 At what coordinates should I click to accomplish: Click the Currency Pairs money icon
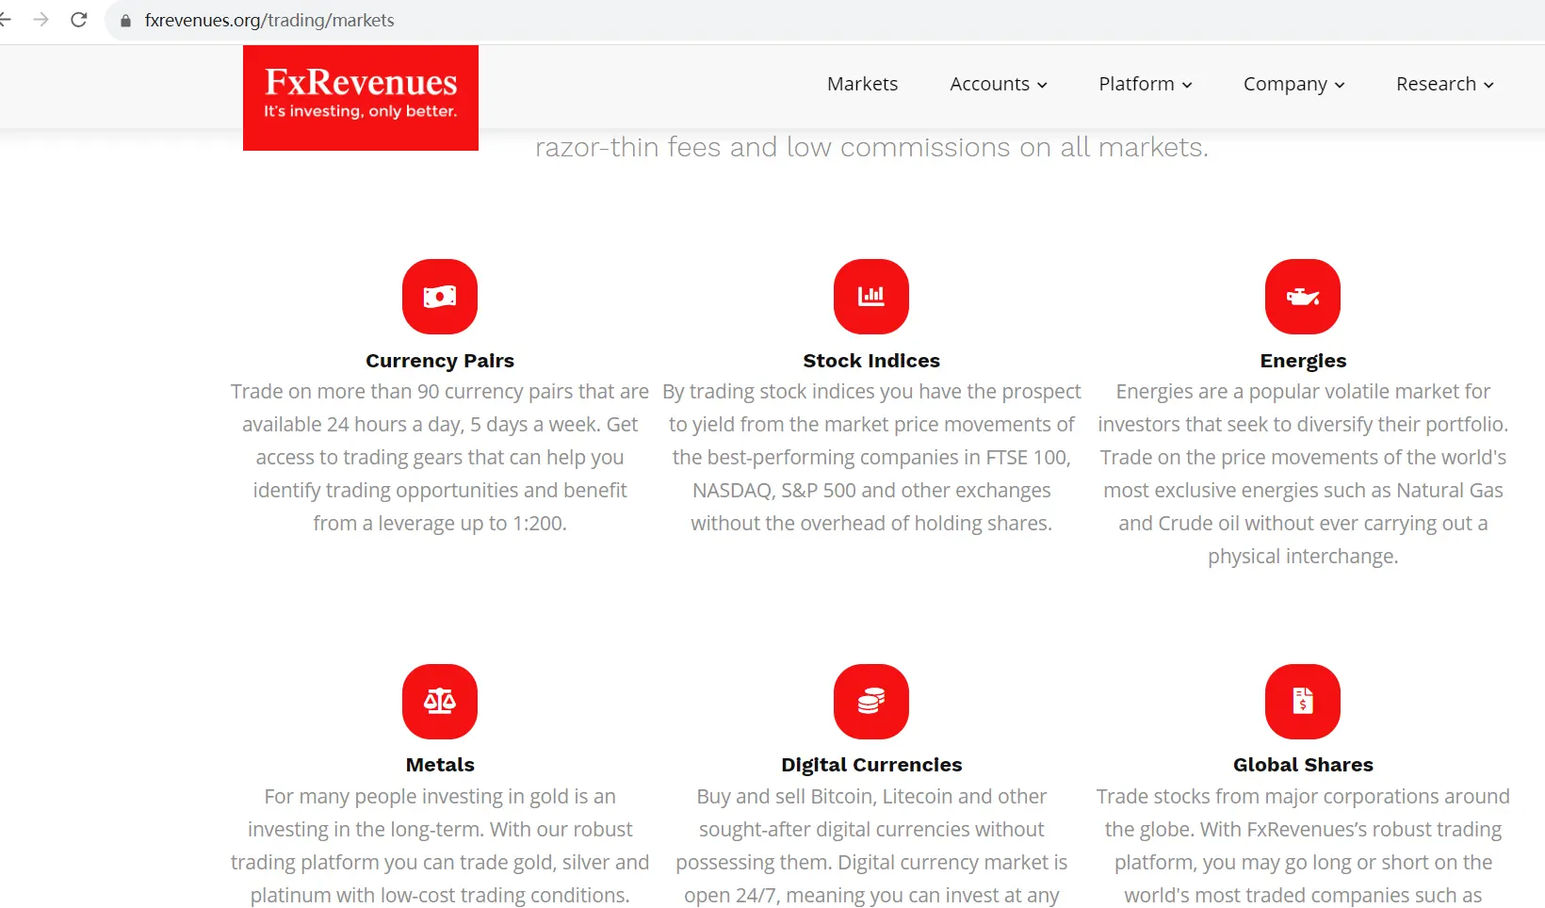[440, 297]
